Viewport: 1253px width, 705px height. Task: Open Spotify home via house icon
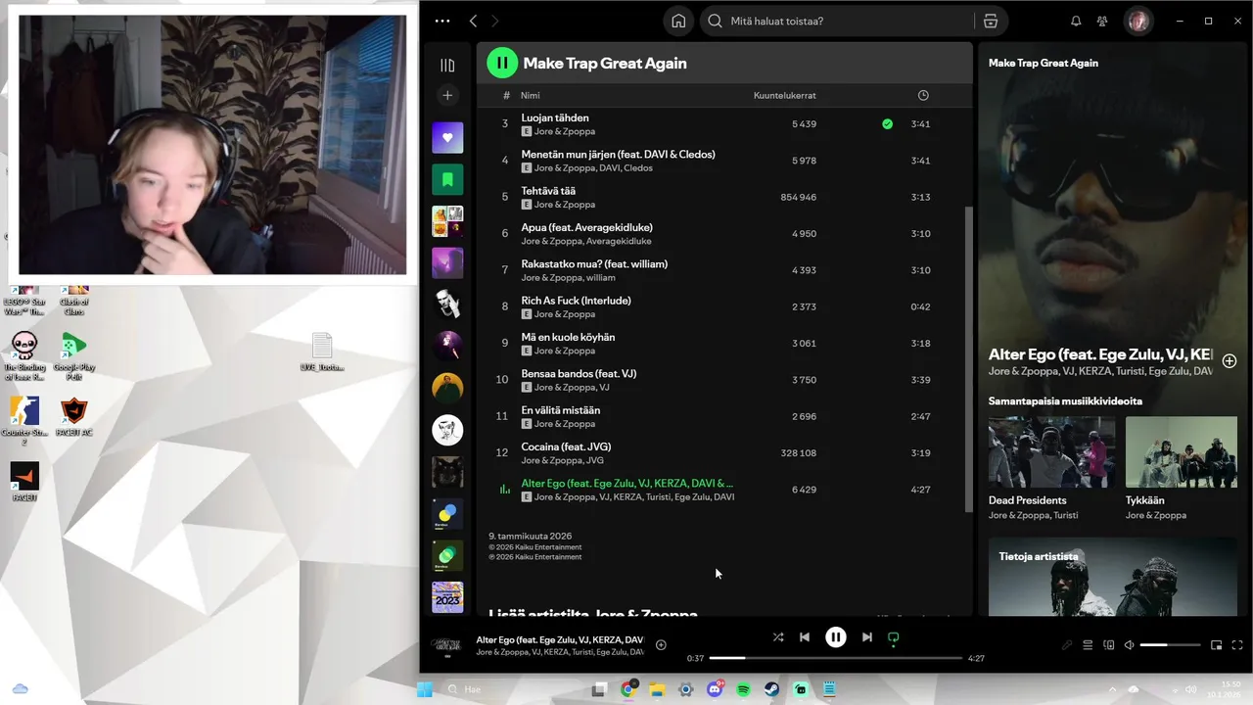pos(677,21)
